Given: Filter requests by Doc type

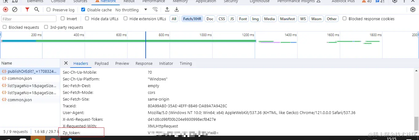Looking at the screenshot, I should tap(210, 19).
